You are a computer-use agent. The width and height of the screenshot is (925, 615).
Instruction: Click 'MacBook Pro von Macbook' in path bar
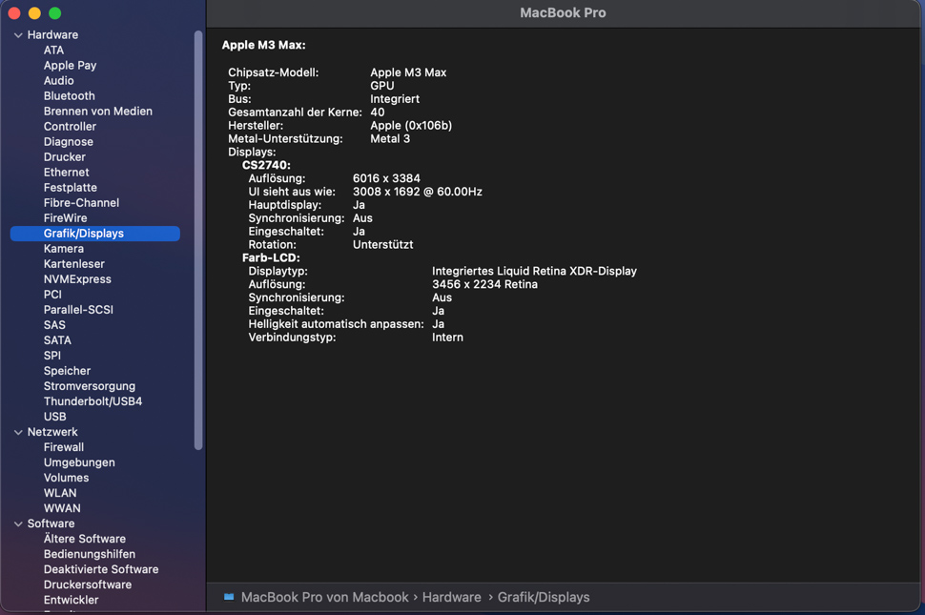(x=324, y=597)
